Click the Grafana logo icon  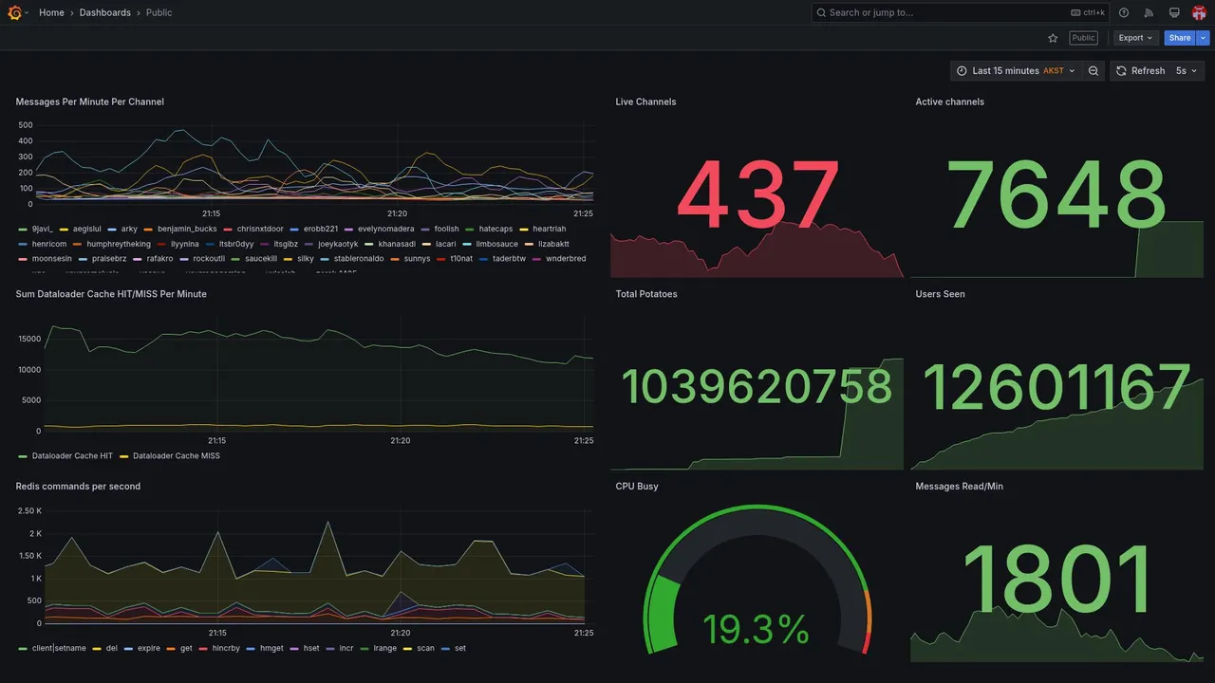[14, 12]
